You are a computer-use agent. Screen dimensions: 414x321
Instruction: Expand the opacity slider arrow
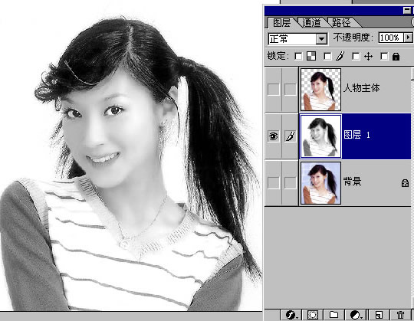click(408, 38)
